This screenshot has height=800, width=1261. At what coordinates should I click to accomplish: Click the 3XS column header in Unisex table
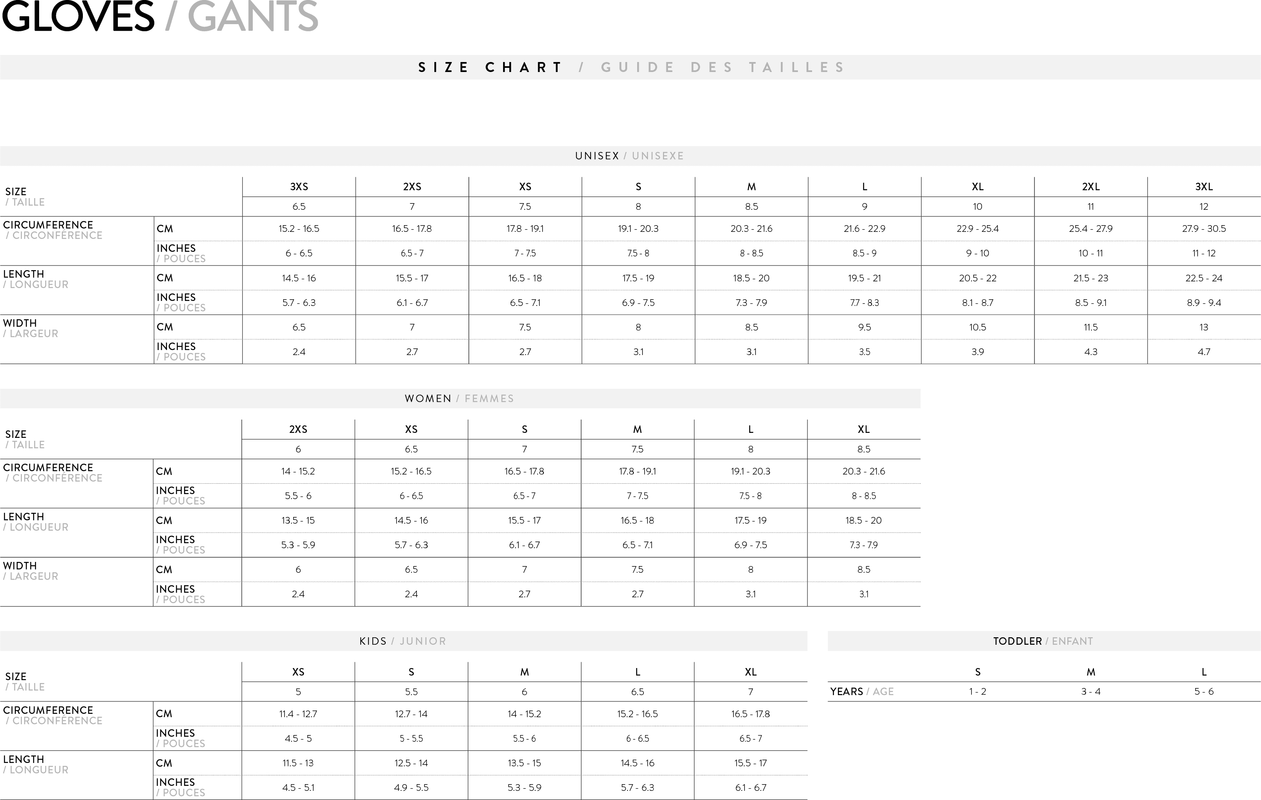tap(299, 187)
